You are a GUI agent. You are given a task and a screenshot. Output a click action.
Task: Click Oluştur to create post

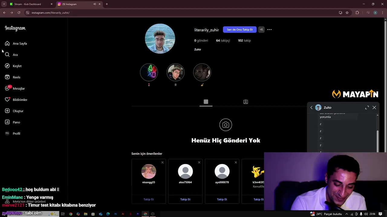pyautogui.click(x=14, y=111)
